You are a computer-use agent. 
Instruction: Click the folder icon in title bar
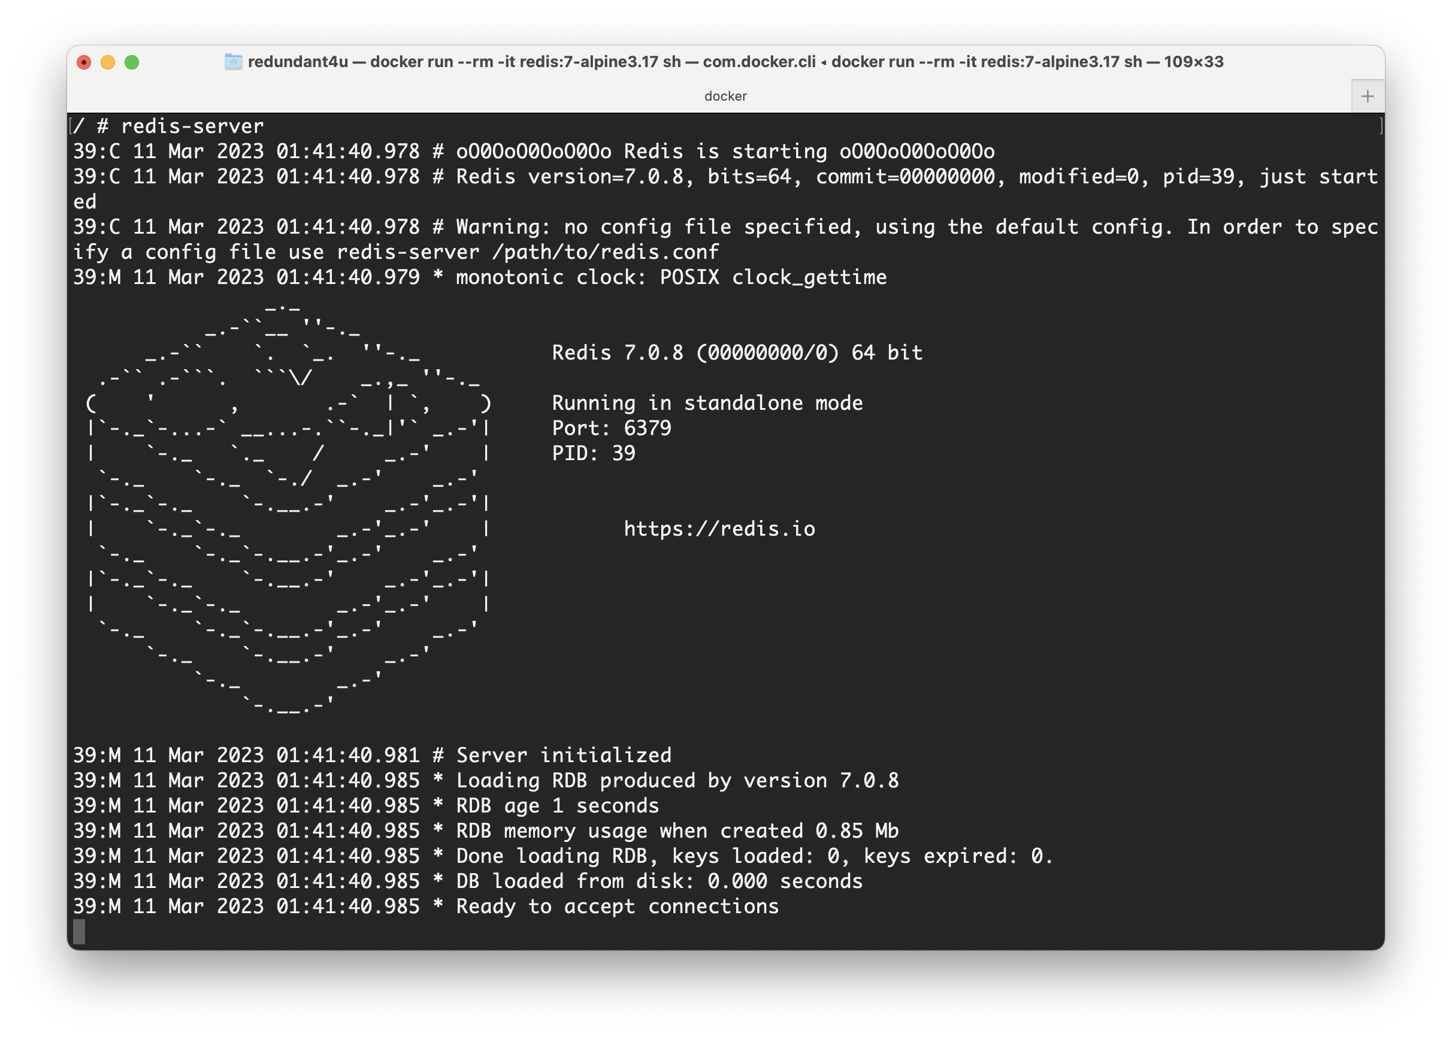point(234,62)
